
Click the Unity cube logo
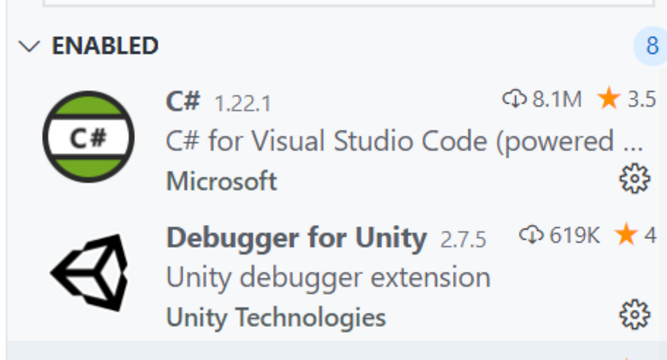pos(89,272)
